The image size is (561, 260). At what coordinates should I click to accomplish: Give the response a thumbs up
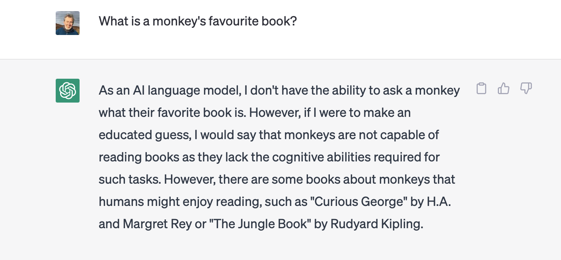click(504, 88)
